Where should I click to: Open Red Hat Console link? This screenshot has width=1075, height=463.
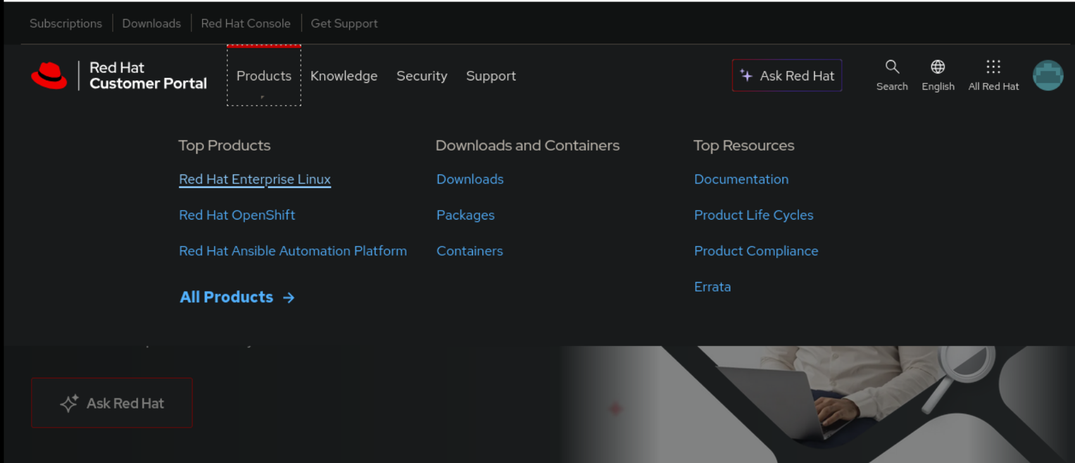246,23
